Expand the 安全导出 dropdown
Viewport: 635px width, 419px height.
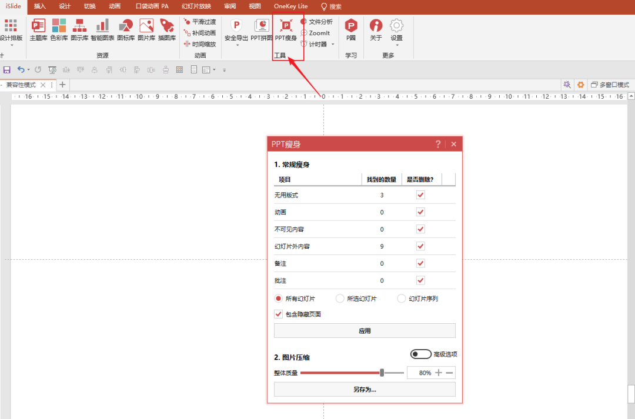[238, 45]
